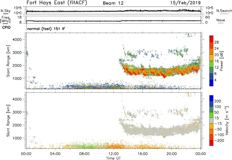Viewport: 232px width, 160px height.
Task: Click the '60' tick on the Nave axis
Action: [x=207, y=17]
